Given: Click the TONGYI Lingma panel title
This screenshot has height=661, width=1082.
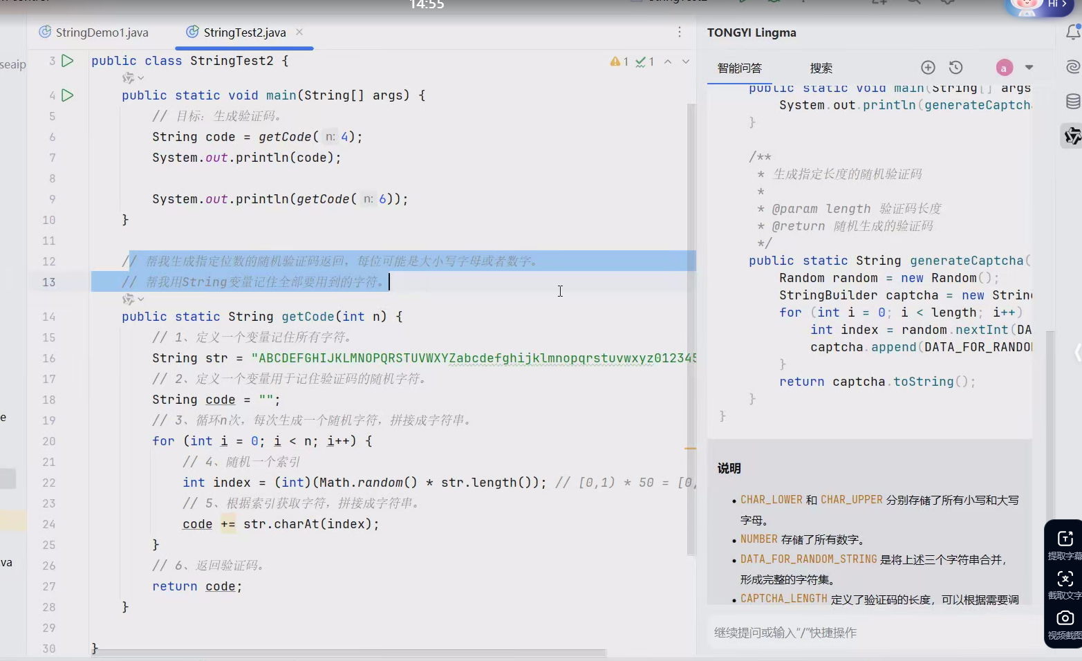Looking at the screenshot, I should tap(752, 32).
